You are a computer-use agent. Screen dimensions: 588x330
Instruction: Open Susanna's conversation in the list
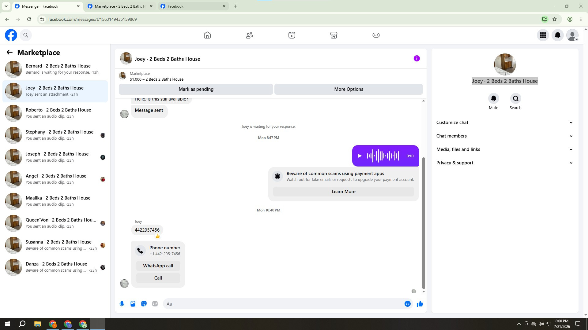55,245
